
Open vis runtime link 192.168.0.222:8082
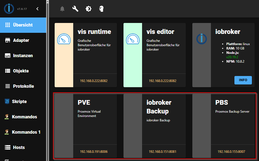point(94,81)
